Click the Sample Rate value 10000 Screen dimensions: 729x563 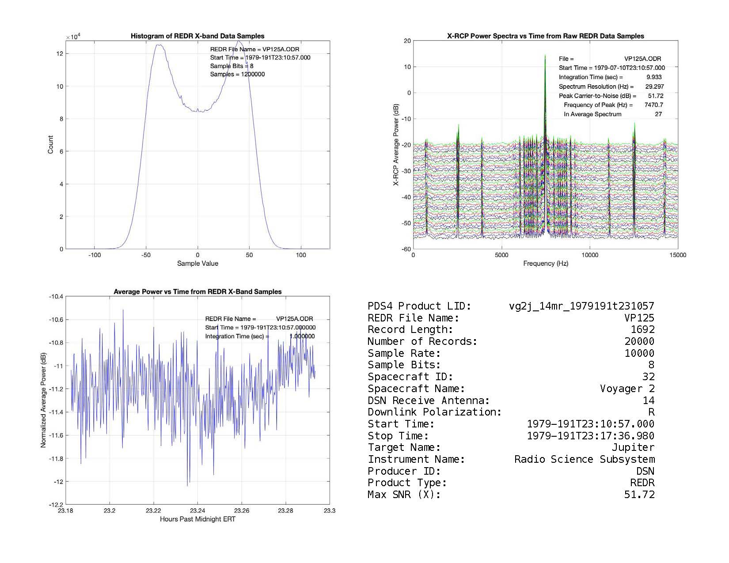(639, 353)
